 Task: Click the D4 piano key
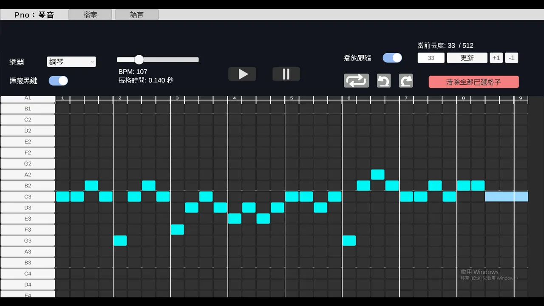28,285
